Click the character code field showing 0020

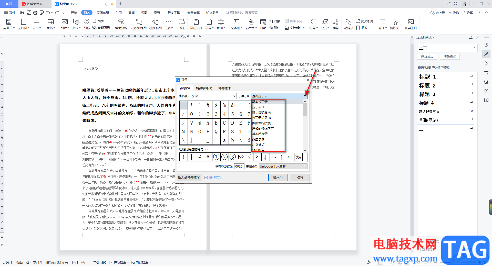(x=239, y=166)
